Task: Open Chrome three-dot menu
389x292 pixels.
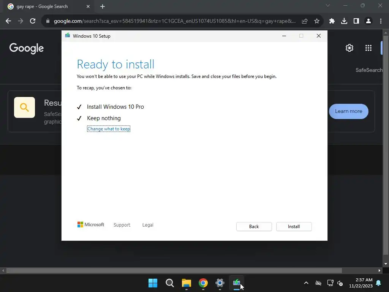Action: coord(381,21)
